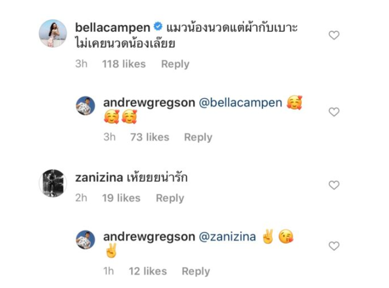Like andrewgregson's reply to zanizina

click(334, 246)
